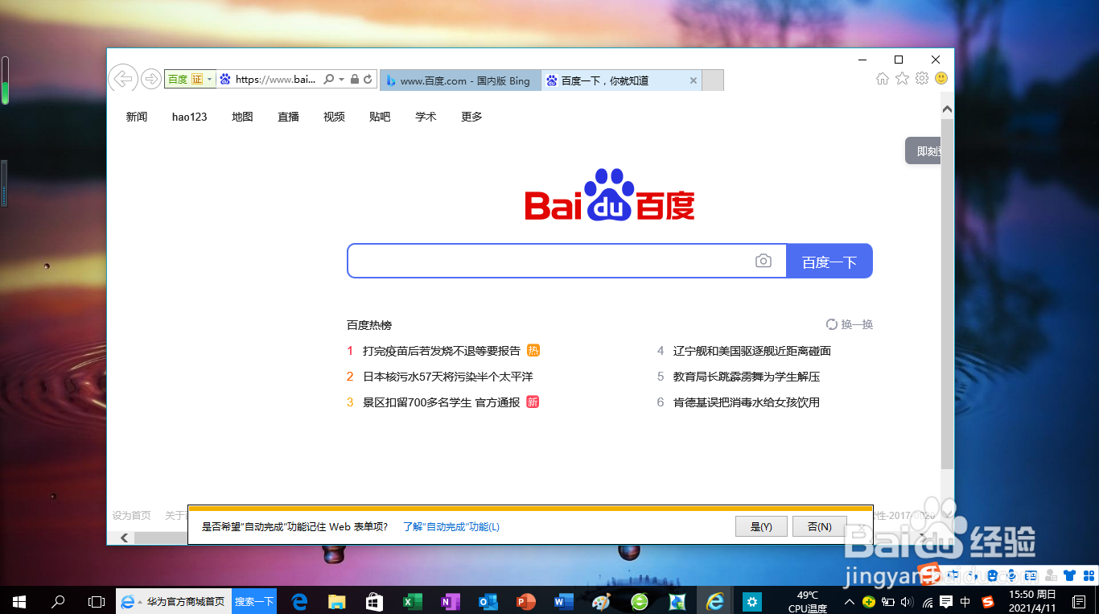Select the 百度一下，你就知道 tab

tap(613, 80)
